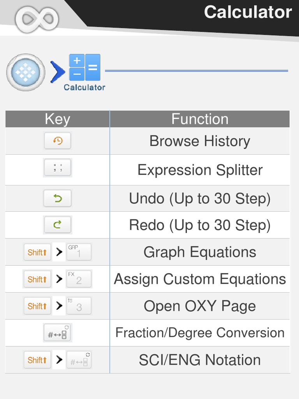Click the green Redo arrow key
Image resolution: width=299 pixels, height=399 pixels.
(58, 225)
